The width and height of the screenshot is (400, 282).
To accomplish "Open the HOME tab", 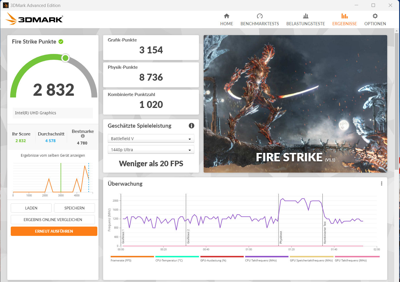I will click(227, 20).
